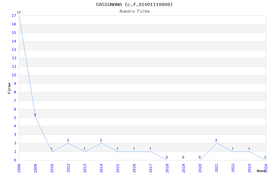Screen dimensions: 269x174
Task: Click the y-axis value 9
Action: (x=15, y=84)
